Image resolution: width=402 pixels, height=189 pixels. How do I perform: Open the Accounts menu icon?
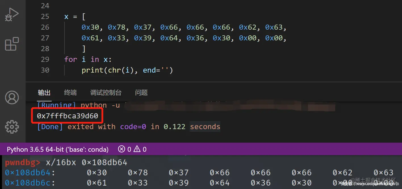click(12, 97)
